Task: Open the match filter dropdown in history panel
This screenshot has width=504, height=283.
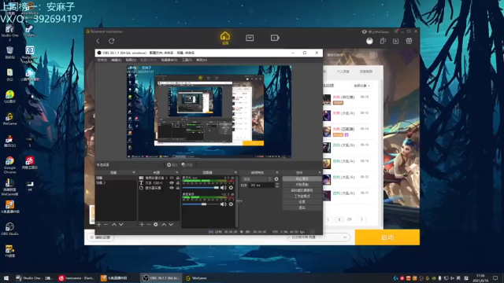Action: click(x=361, y=86)
